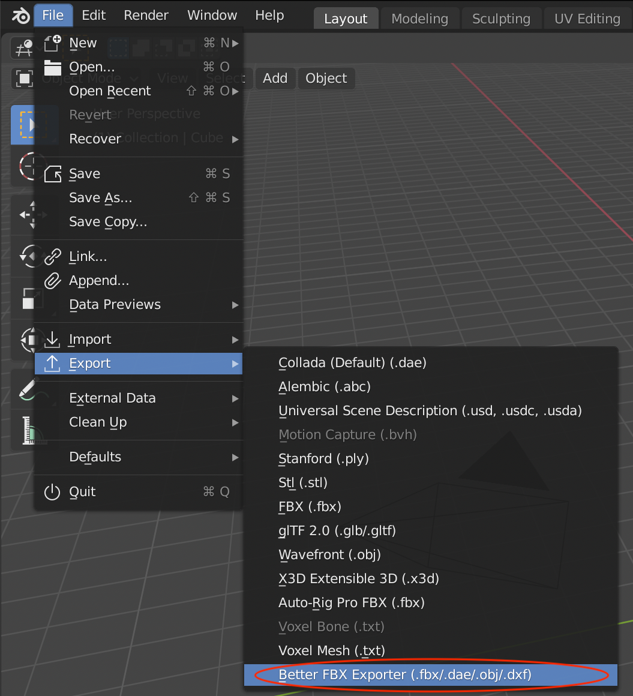Open the Add menu in viewport header
This screenshot has height=696, width=633.
(x=275, y=78)
